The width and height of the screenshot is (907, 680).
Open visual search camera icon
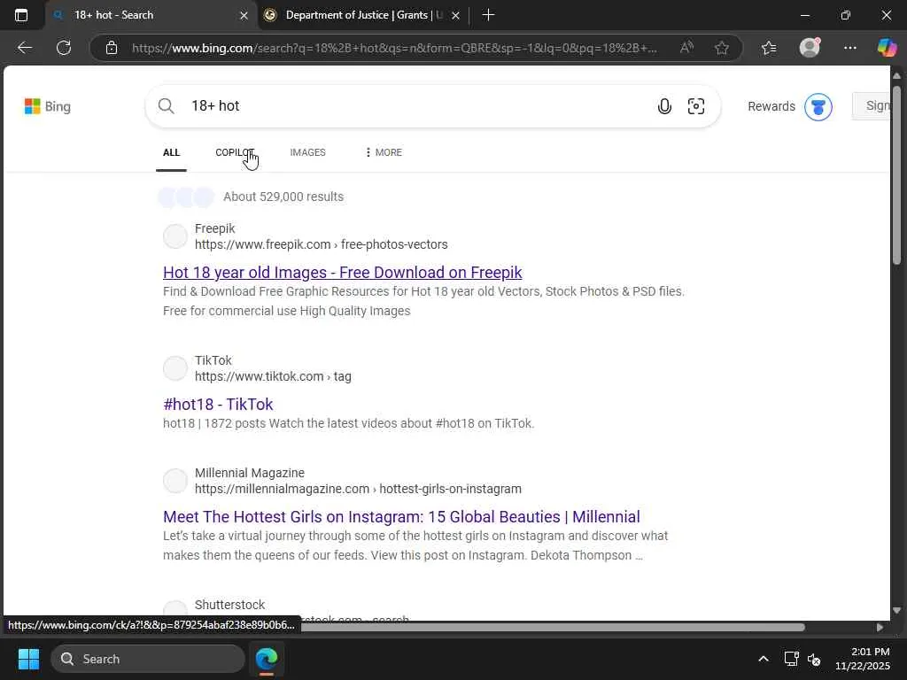pyautogui.click(x=696, y=106)
